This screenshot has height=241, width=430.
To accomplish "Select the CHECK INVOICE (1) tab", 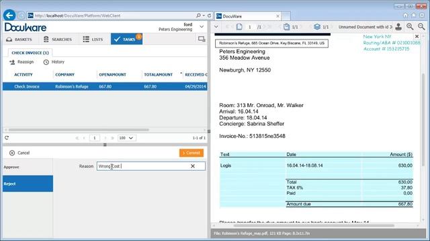I will point(30,53).
